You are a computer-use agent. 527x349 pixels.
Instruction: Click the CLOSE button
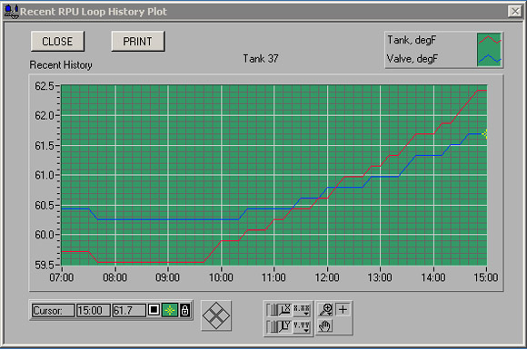coord(57,41)
